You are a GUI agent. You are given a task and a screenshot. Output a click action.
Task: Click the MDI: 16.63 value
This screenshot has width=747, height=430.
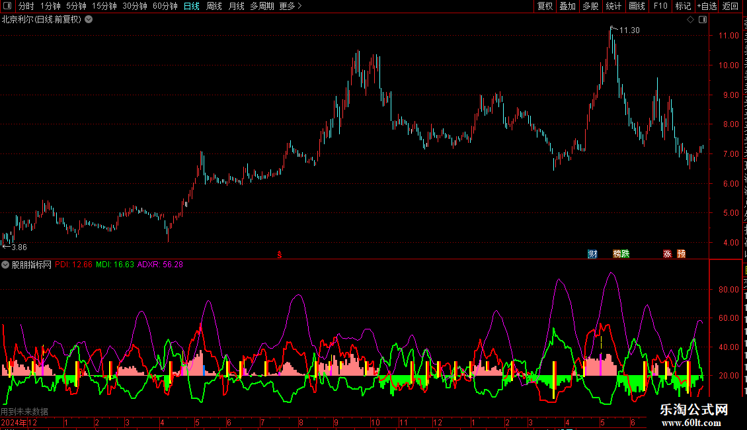click(x=115, y=265)
